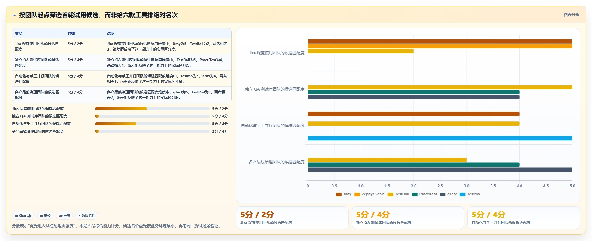Screen dimensions: 592x241
Task: Toggle the Xray legend swatch
Action: click(339, 194)
